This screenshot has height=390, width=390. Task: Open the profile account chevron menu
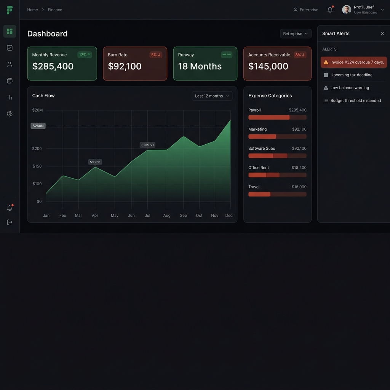(382, 10)
